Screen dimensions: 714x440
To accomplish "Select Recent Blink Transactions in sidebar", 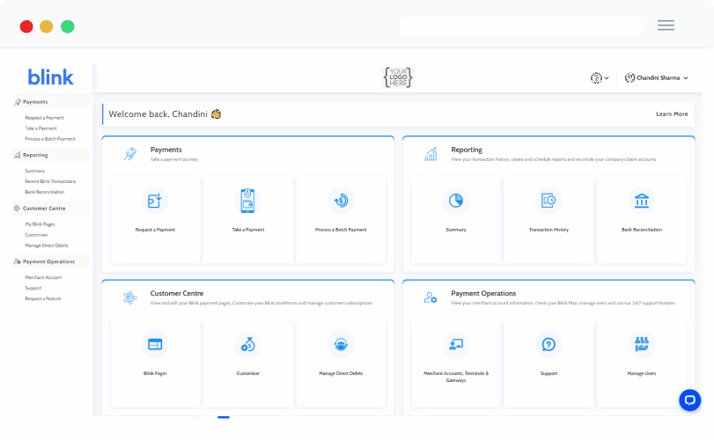I will pos(50,181).
